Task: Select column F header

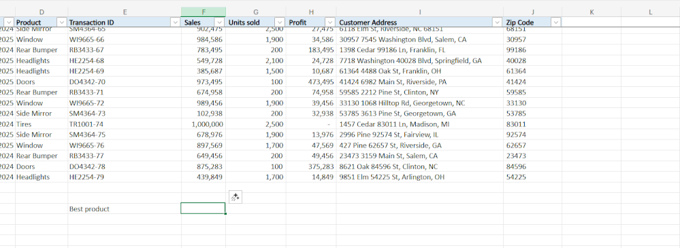Action: [204, 12]
